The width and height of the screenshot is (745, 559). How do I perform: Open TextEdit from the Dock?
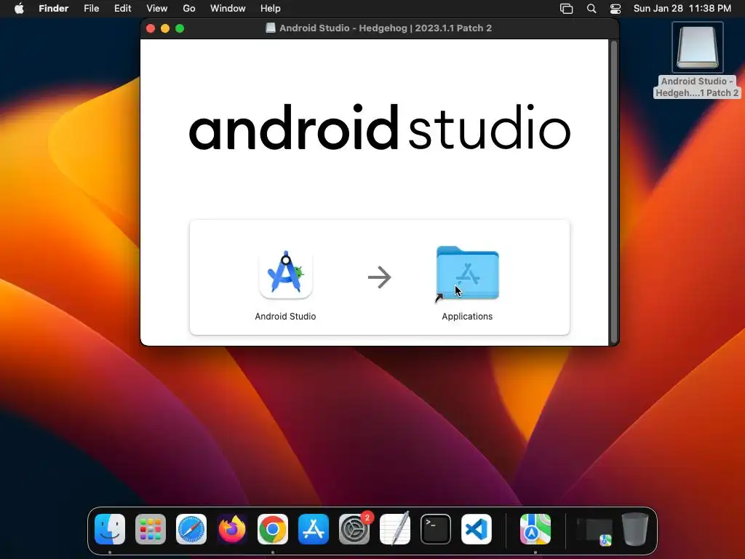(395, 529)
